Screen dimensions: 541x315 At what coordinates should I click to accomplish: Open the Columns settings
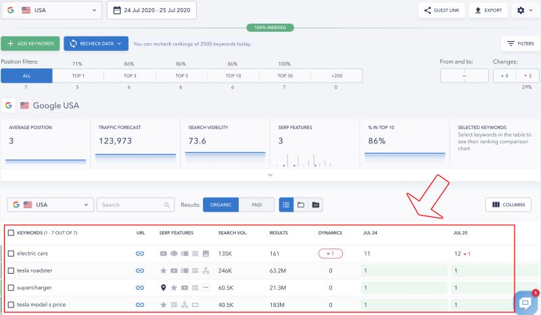[509, 205]
